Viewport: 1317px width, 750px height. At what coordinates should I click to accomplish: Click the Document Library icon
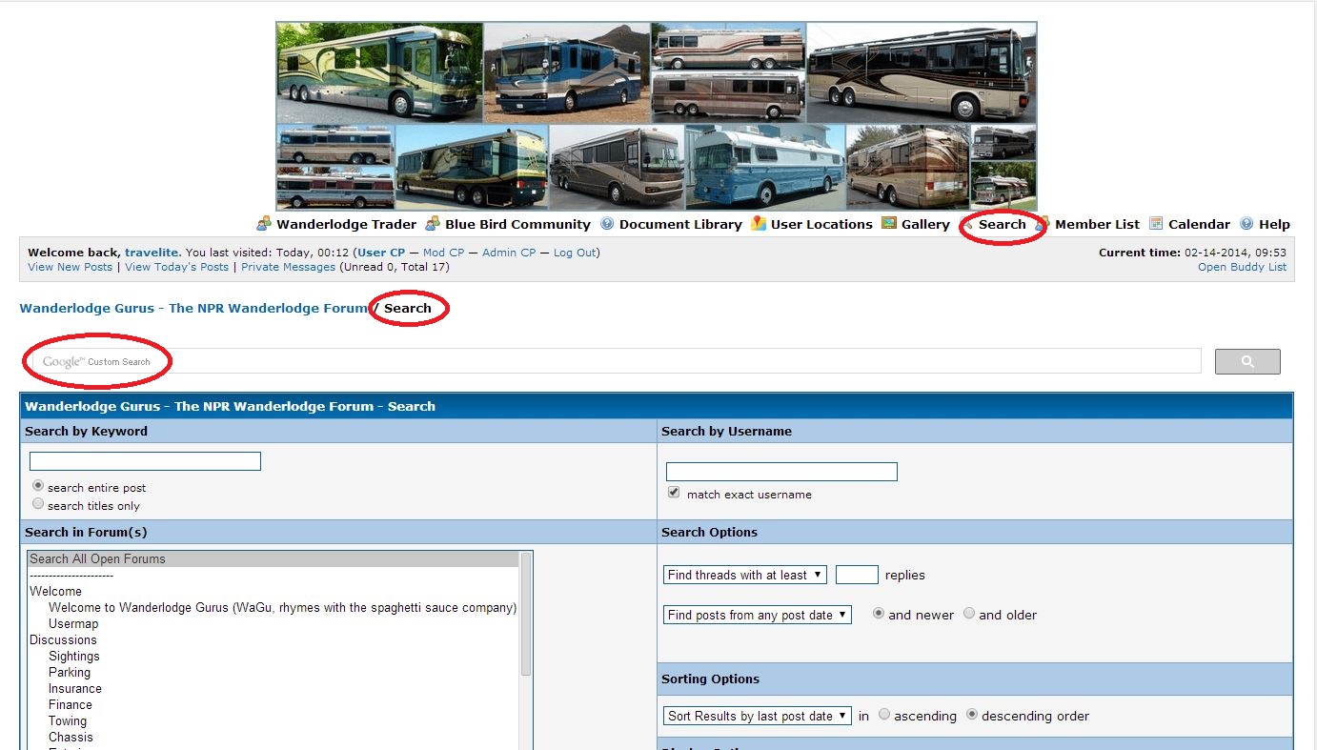607,224
